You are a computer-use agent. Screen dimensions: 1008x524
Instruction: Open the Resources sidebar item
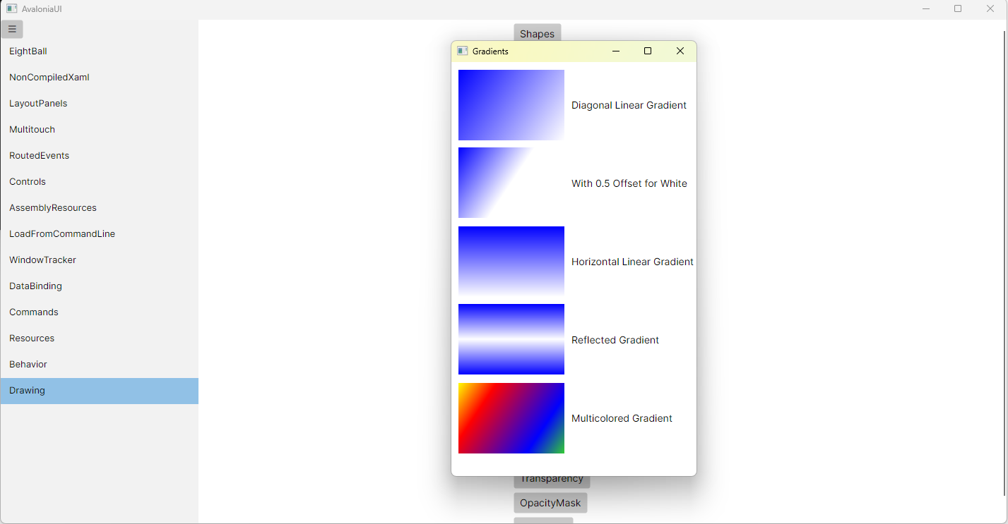pos(100,339)
